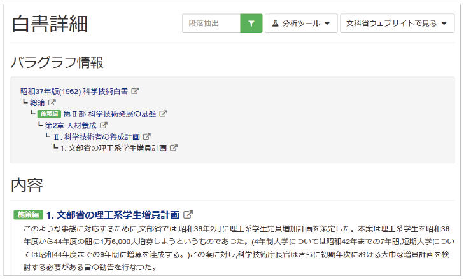Click external link icon next to content heading
Image resolution: width=464 pixels, height=279 pixels.
click(x=188, y=215)
